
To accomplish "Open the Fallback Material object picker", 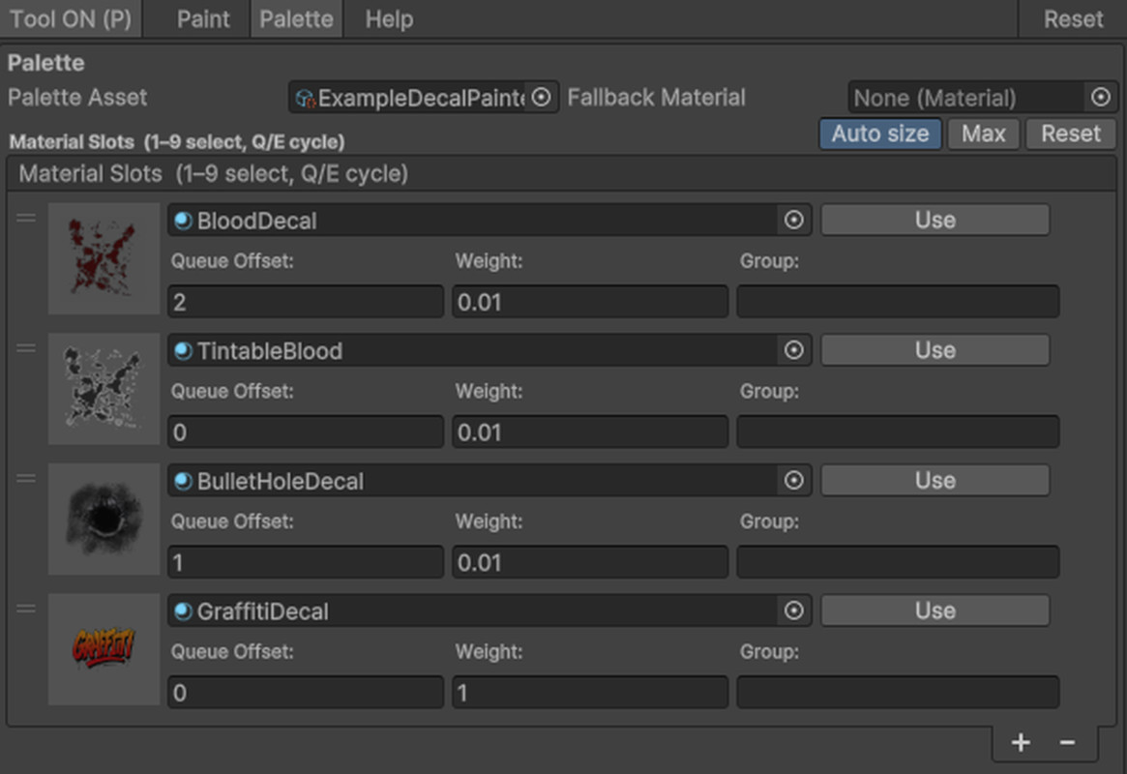I will [1100, 98].
